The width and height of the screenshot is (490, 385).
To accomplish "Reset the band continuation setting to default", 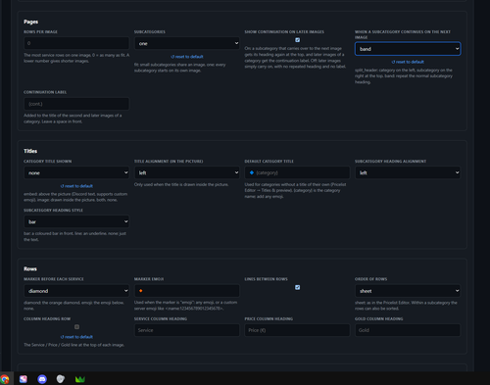I will 408,62.
